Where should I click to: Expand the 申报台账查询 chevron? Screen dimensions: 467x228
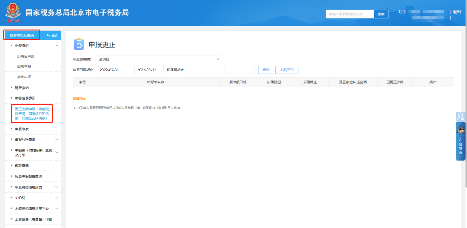point(57,139)
